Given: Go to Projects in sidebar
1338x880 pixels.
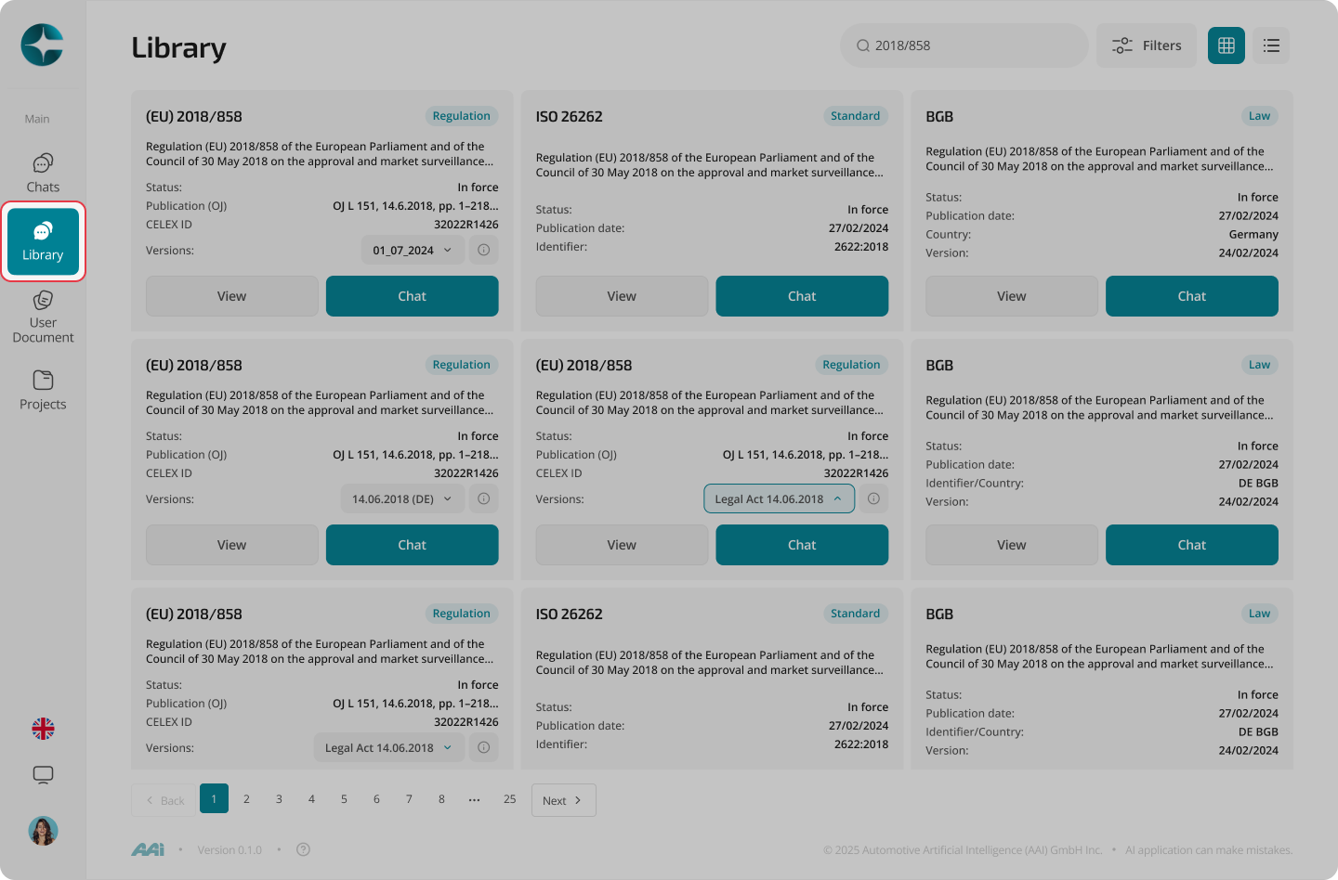Looking at the screenshot, I should [43, 390].
